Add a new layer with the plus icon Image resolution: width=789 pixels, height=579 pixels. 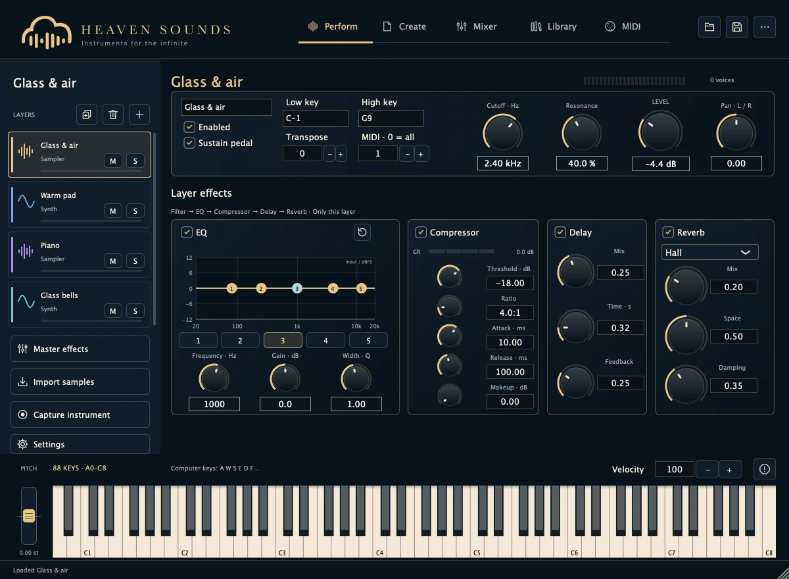point(139,114)
